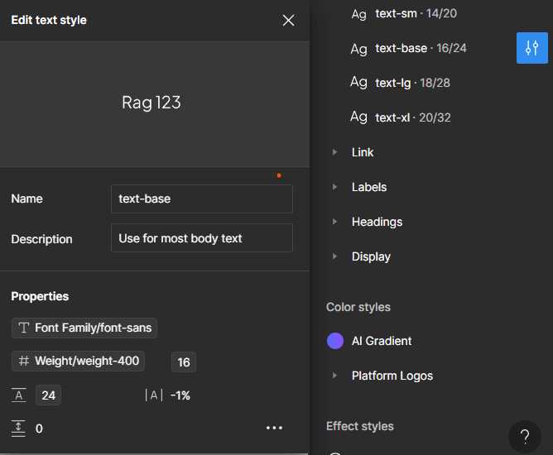Expand the Labels text styles group
The image size is (553, 455).
[334, 187]
